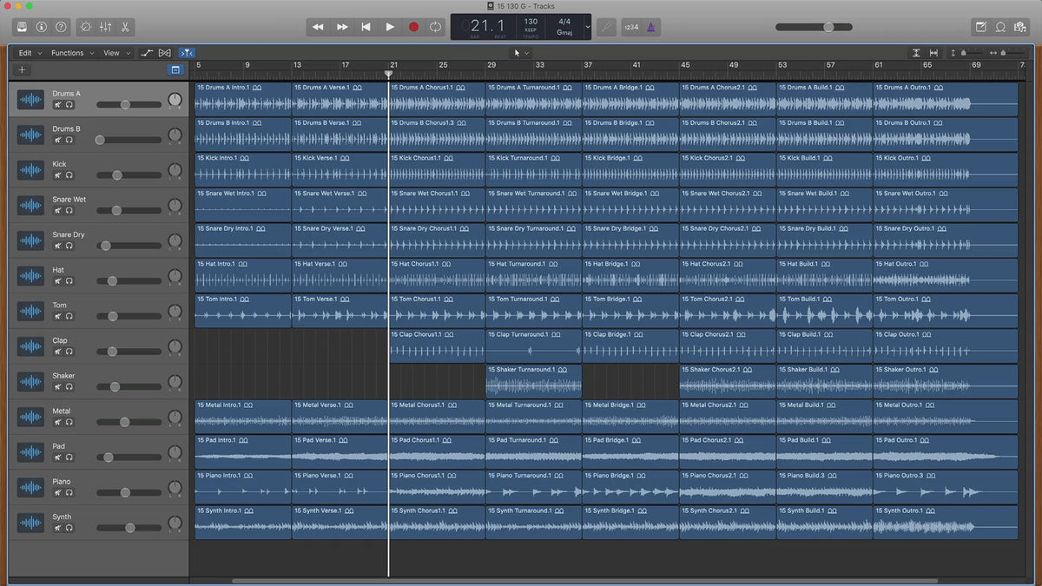Mute the Drums A track
This screenshot has width=1042, height=586.
(x=57, y=105)
